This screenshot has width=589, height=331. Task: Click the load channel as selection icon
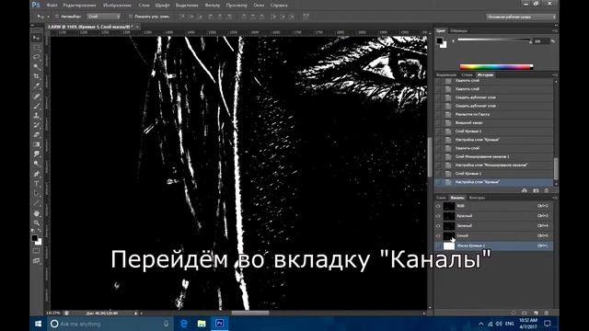tap(514, 313)
